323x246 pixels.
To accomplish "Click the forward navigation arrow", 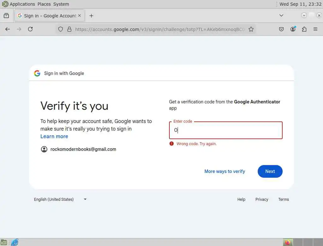I will point(19,29).
